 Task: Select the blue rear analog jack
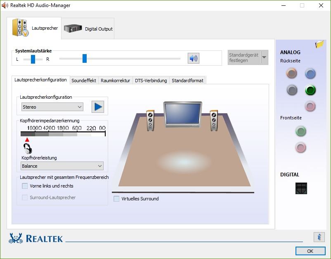(310, 74)
